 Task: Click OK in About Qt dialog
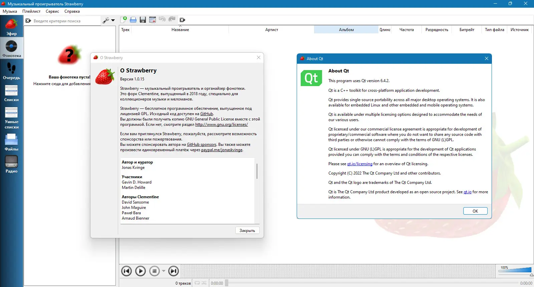coord(475,211)
